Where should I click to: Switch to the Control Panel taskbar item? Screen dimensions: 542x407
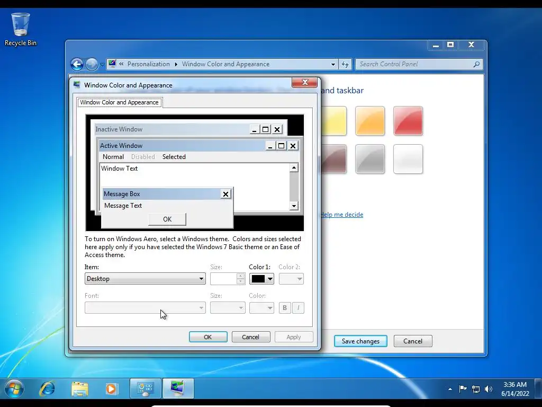pyautogui.click(x=145, y=388)
